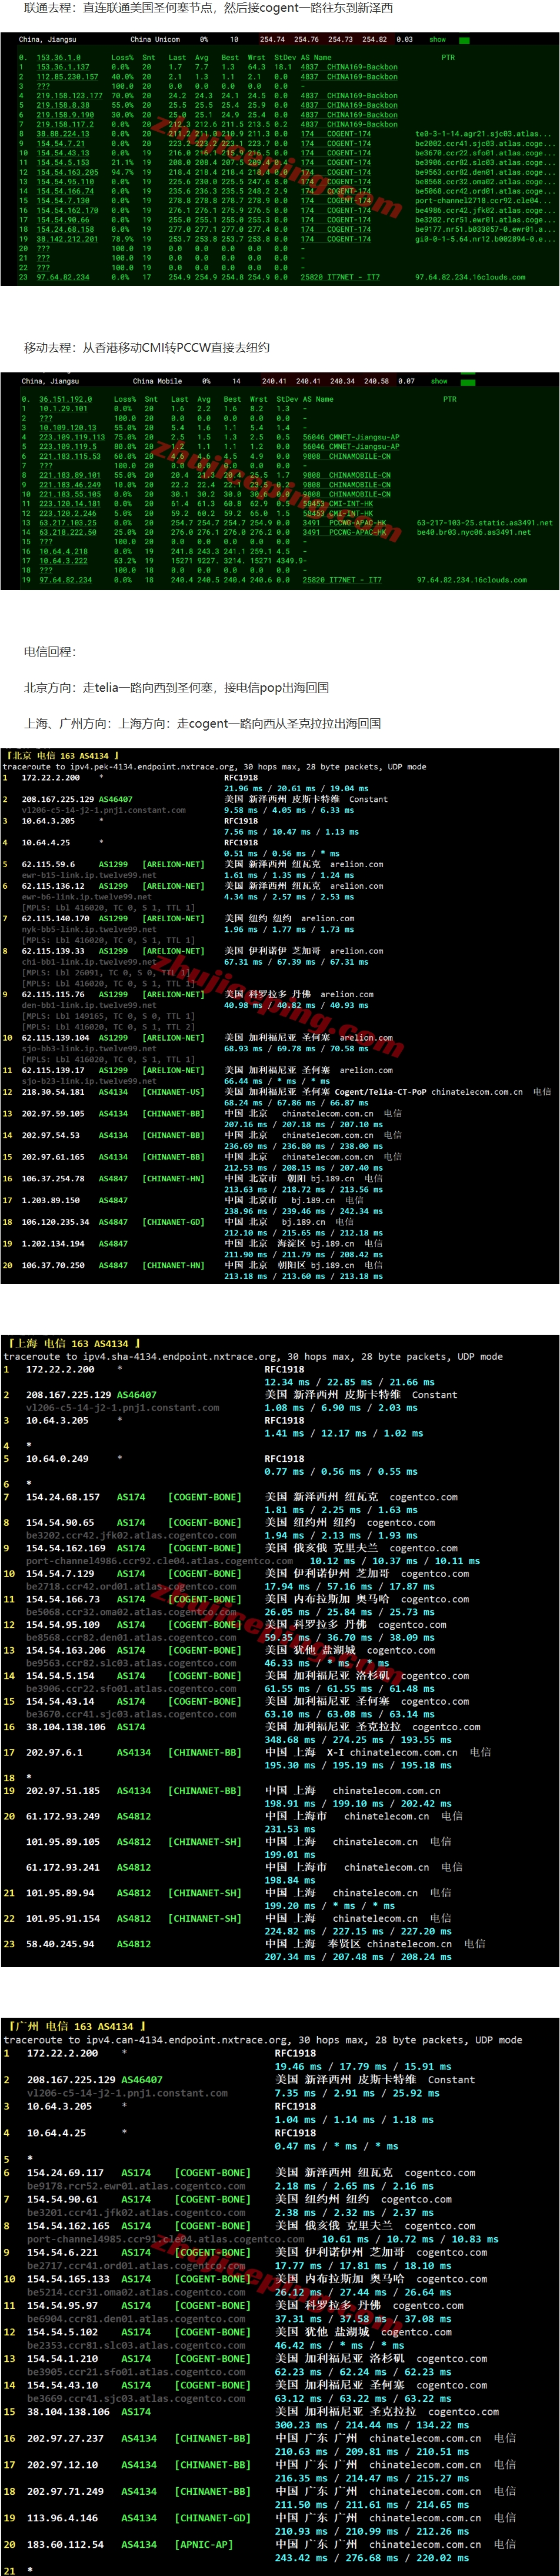Image resolution: width=560 pixels, height=2576 pixels.
Task: Click PTR 'be40.br03.nyc06.as3491.net'
Action: coord(474,532)
